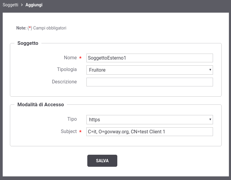Focus the Subject input field
The image size is (231, 180).
[149, 132]
